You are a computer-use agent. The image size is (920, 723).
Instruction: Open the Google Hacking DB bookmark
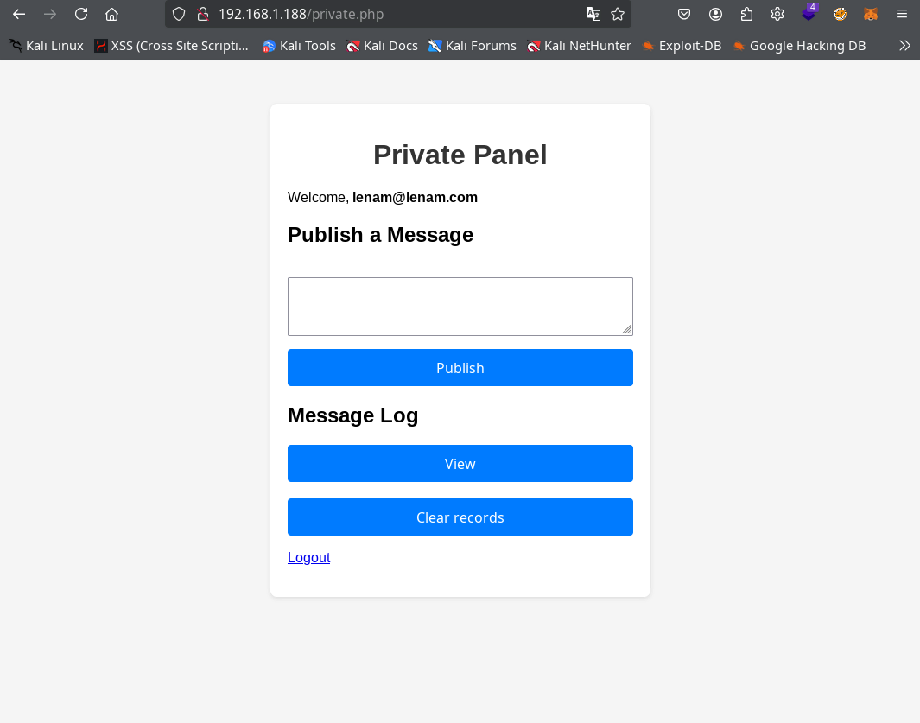coord(799,46)
